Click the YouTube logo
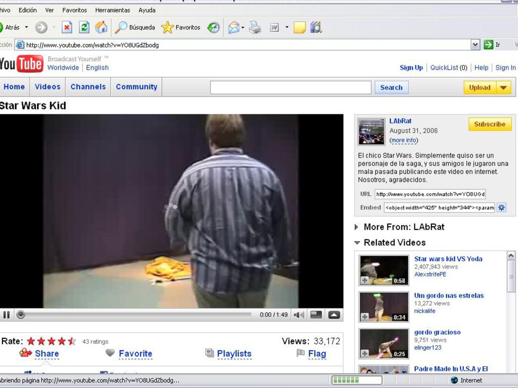 [21, 64]
